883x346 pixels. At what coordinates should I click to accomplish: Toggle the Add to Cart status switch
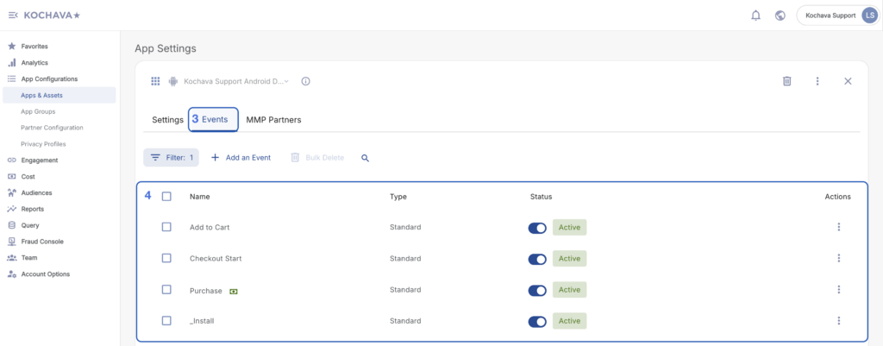(x=537, y=228)
